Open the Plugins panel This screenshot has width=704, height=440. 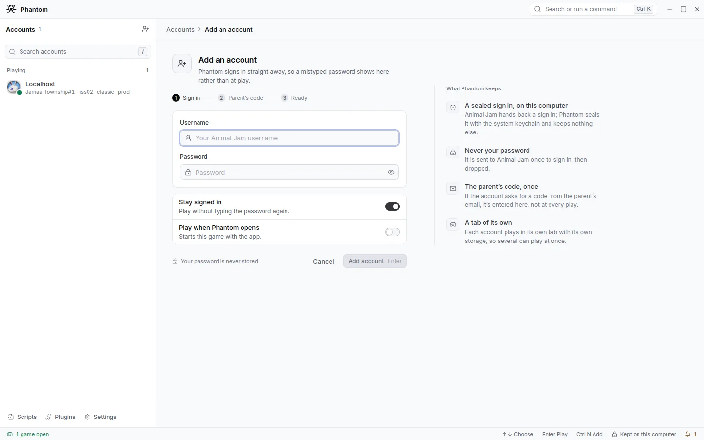(61, 417)
